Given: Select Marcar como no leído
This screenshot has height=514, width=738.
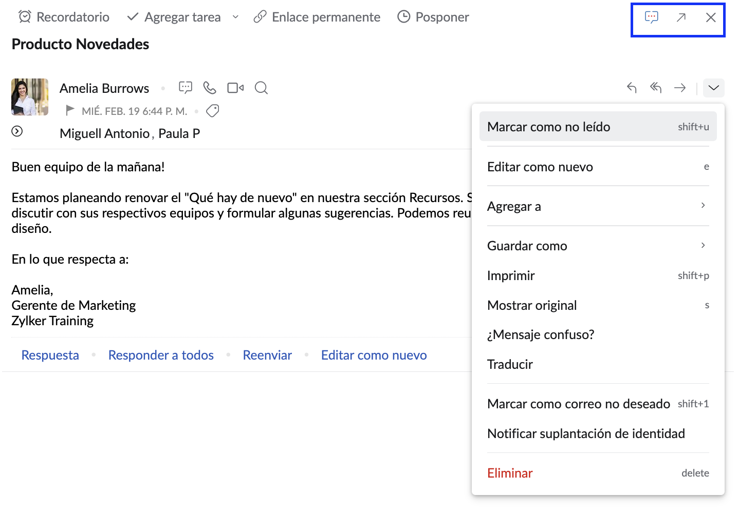Looking at the screenshot, I should click(598, 127).
